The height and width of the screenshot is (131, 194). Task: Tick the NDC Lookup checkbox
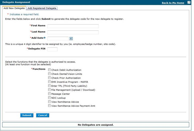tap(49, 98)
